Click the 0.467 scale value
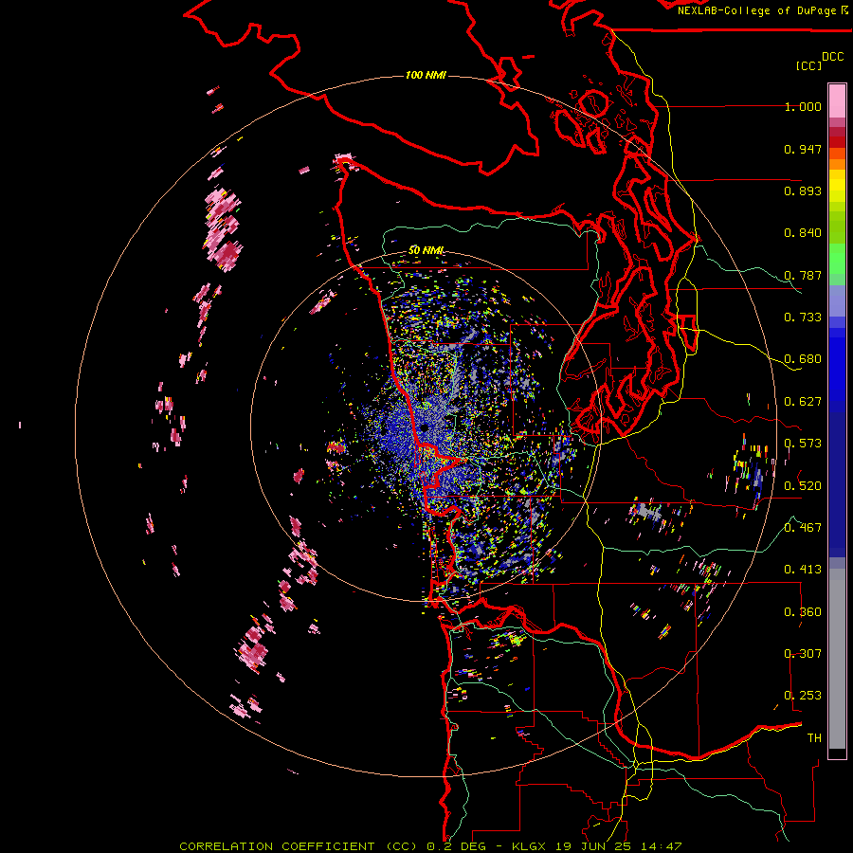 [803, 527]
